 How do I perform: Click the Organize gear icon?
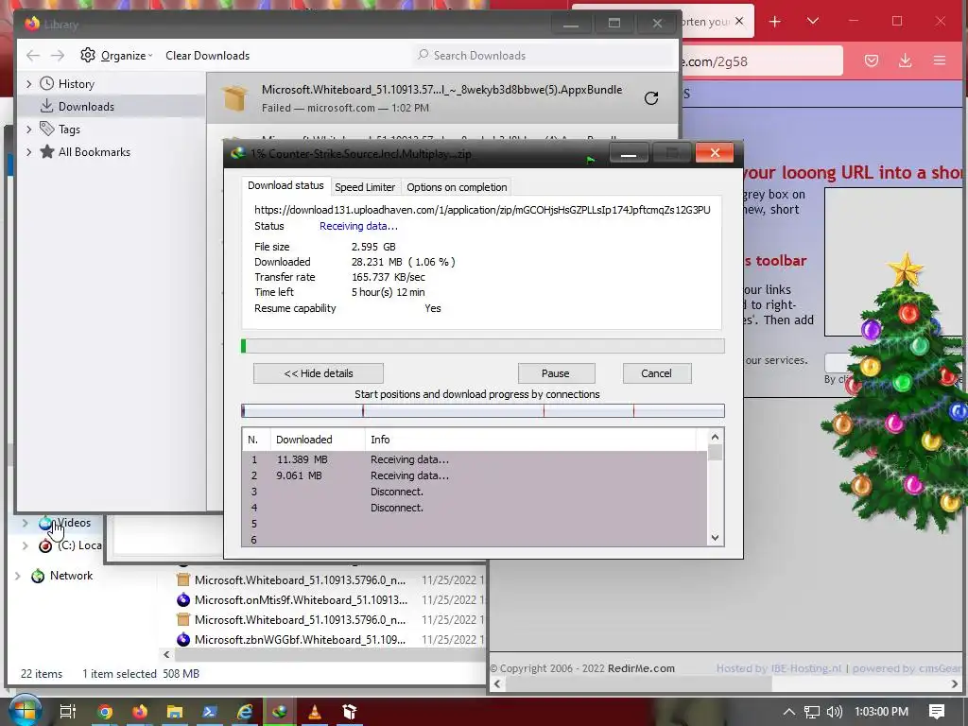(88, 55)
